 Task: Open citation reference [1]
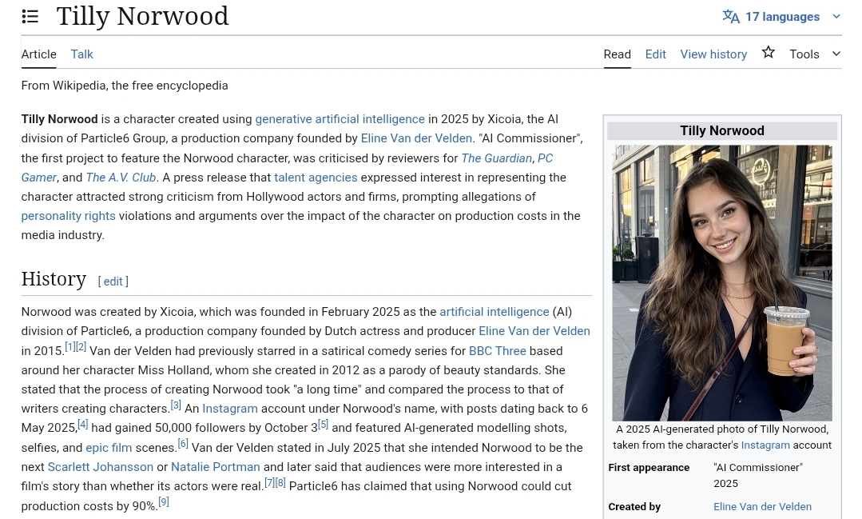tap(70, 347)
